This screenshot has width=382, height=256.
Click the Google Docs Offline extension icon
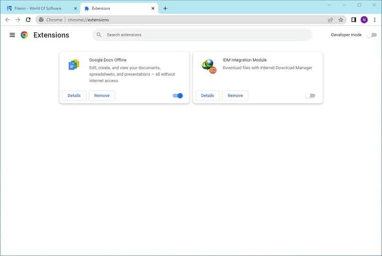pos(74,65)
